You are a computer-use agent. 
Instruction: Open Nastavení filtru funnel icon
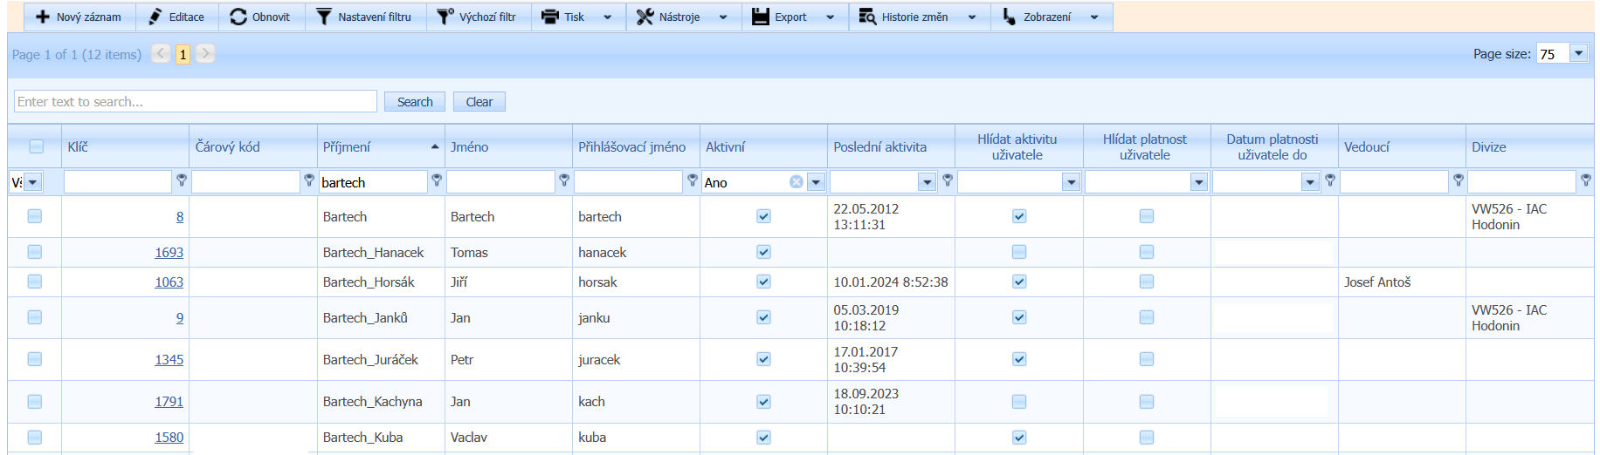tap(323, 17)
